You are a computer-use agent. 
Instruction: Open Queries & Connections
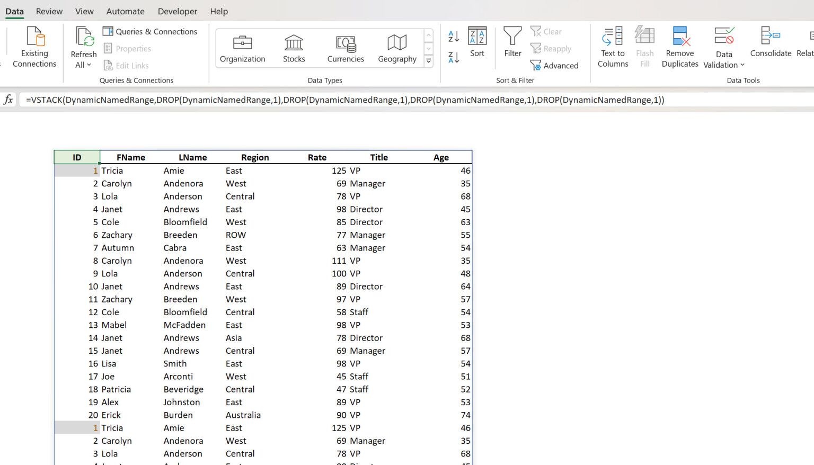pyautogui.click(x=151, y=31)
